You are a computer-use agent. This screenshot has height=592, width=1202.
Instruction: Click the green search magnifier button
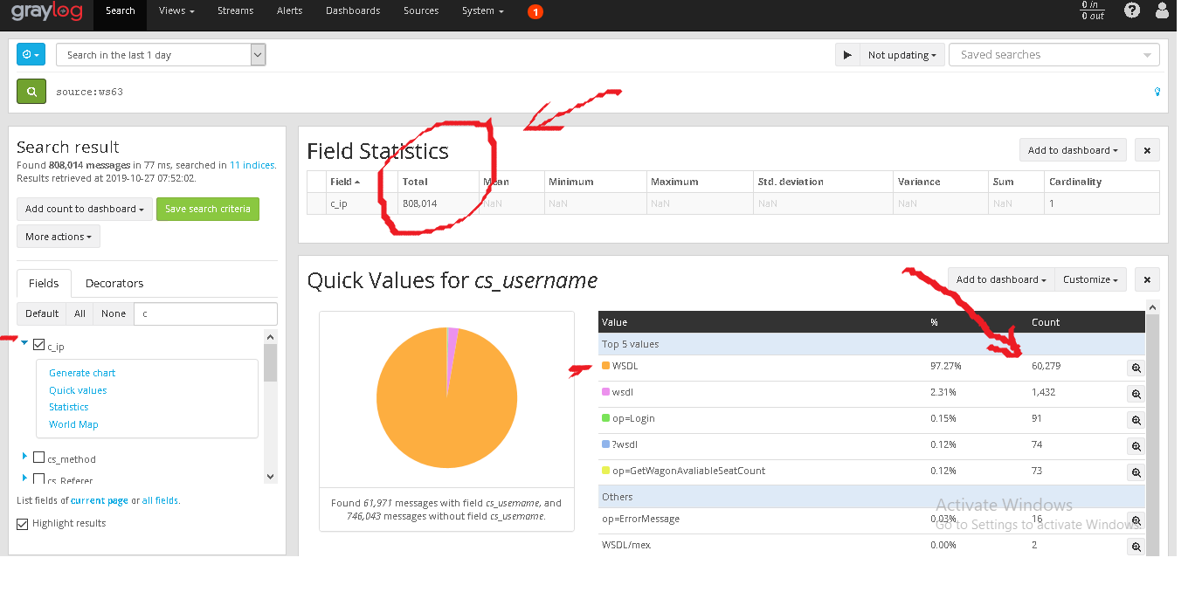coord(31,91)
